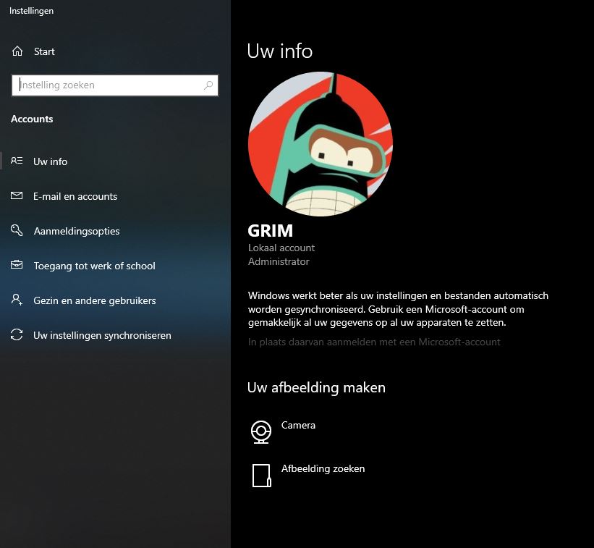594x548 pixels.
Task: Choose 'Afbeelding zoeken' to browse pictures
Action: coord(323,469)
